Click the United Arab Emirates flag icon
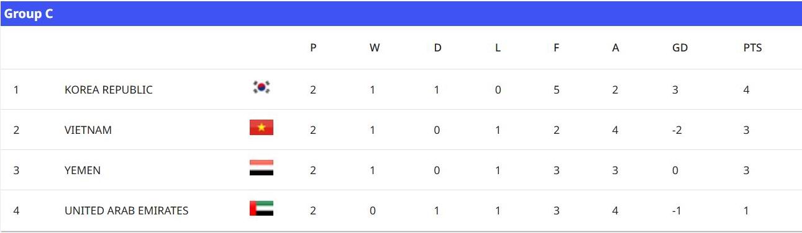This screenshot has width=802, height=233. click(x=262, y=208)
